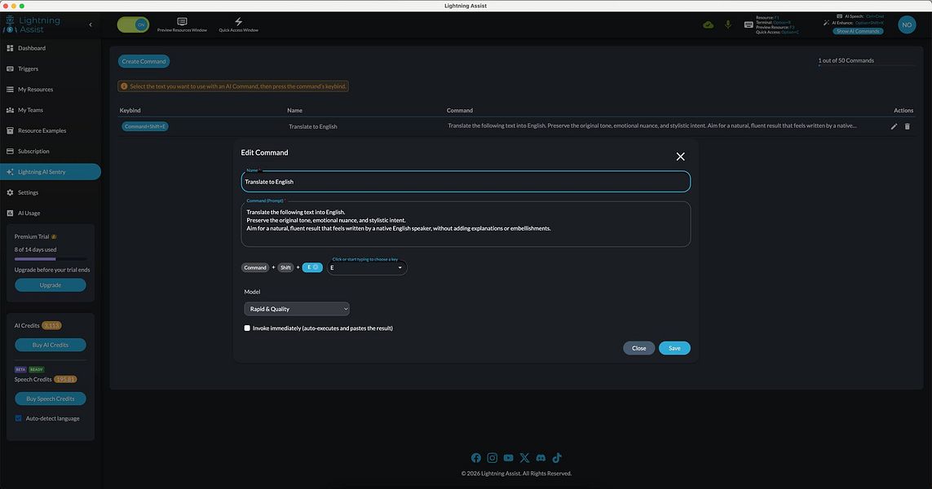
Task: Click the Lightning Assist logo
Action: pos(33,24)
